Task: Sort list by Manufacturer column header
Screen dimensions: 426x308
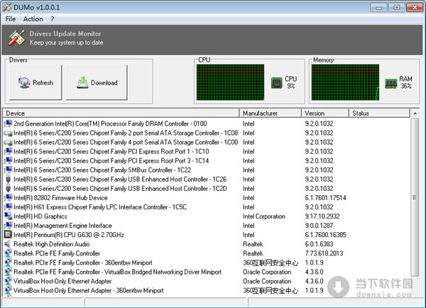Action: pos(271,114)
